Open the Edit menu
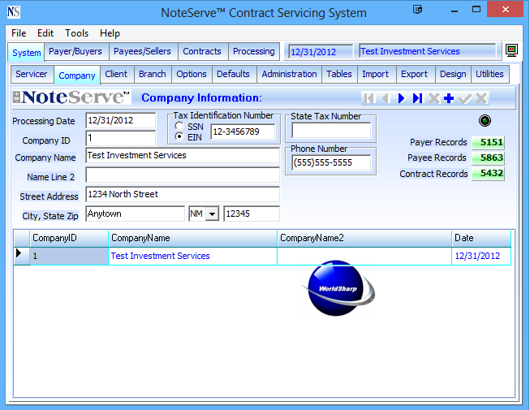The width and height of the screenshot is (530, 410). tap(45, 33)
